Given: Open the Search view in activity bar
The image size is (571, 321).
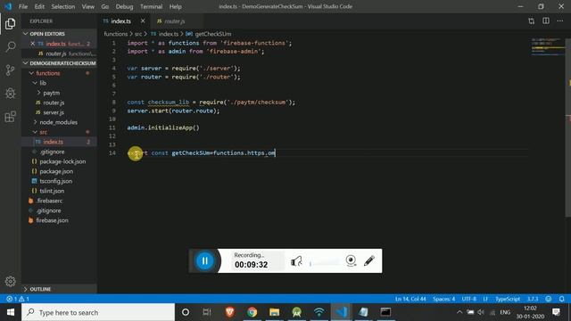Looking at the screenshot, I should pyautogui.click(x=10, y=47).
